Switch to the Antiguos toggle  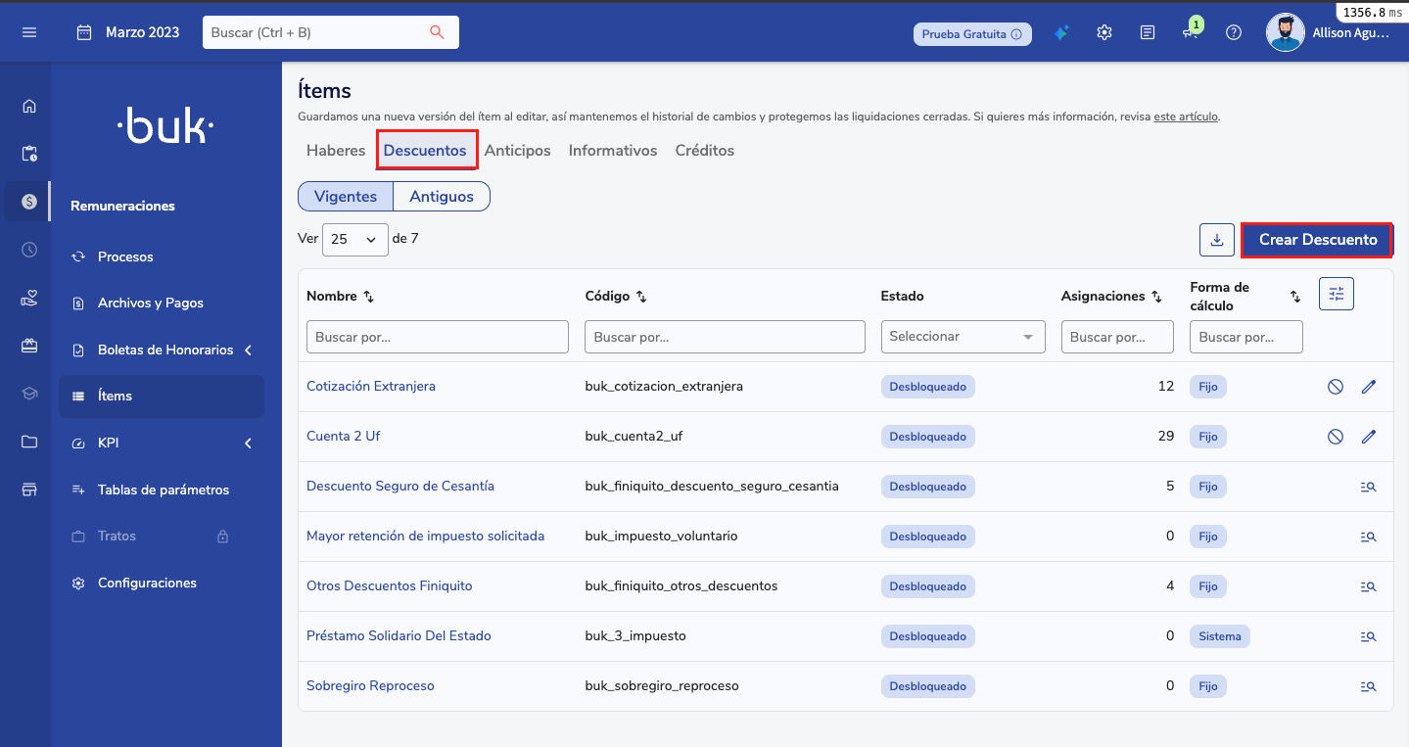[x=441, y=197]
